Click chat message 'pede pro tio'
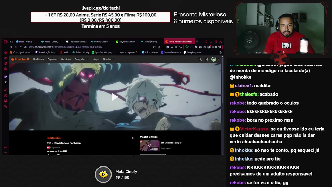332x187 pixels. pyautogui.click(x=267, y=159)
